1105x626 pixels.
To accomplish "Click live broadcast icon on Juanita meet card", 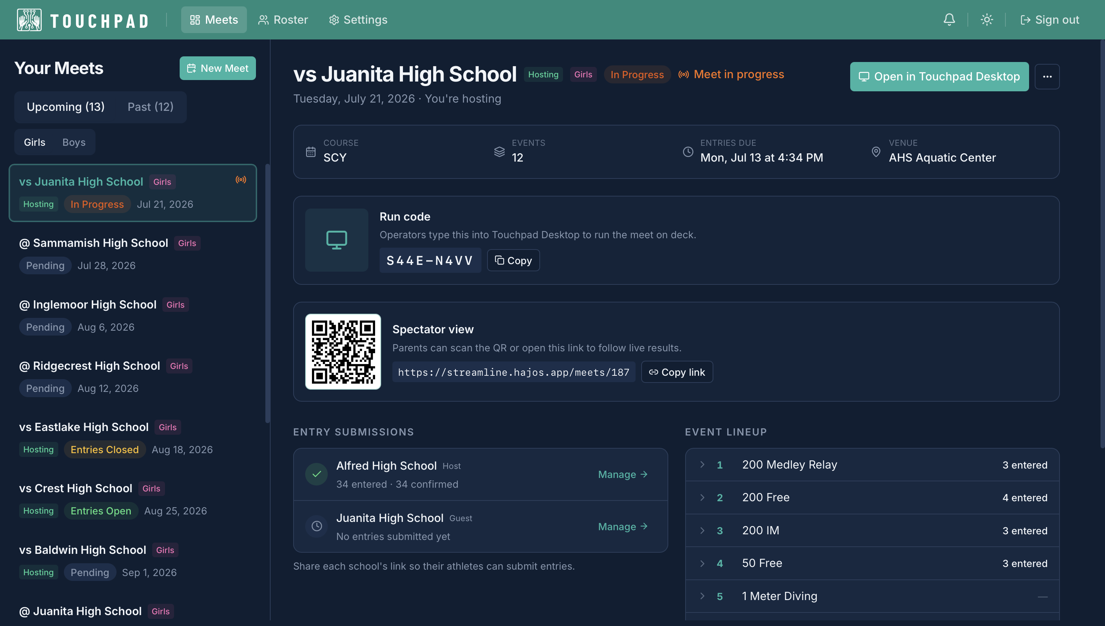I will [x=241, y=180].
